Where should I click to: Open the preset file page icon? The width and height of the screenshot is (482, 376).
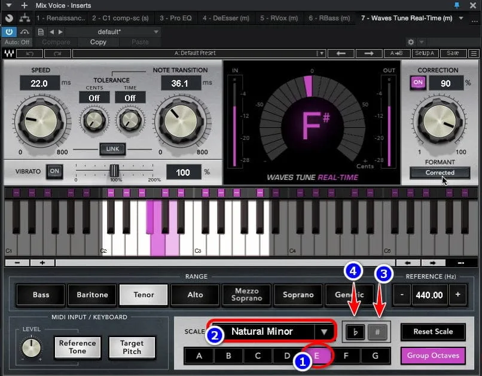[x=41, y=32]
